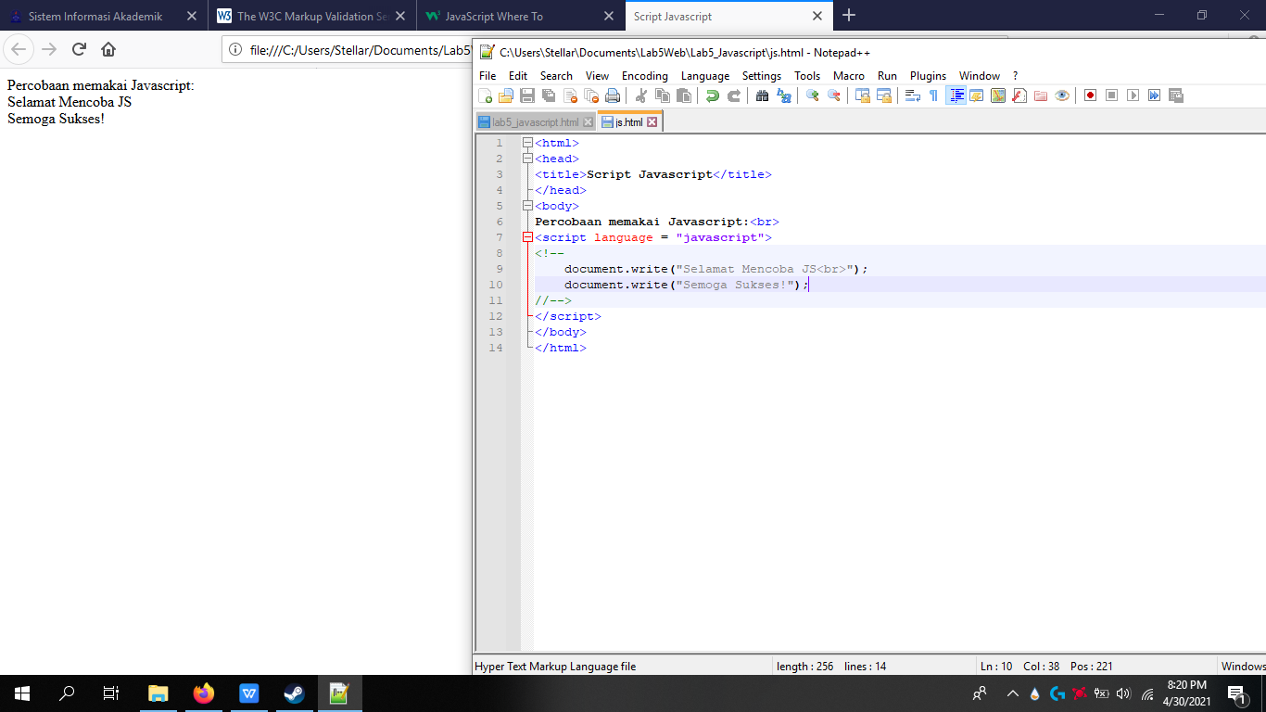The height and width of the screenshot is (712, 1266).
Task: Click the Close file toolbar icon
Action: [570, 95]
